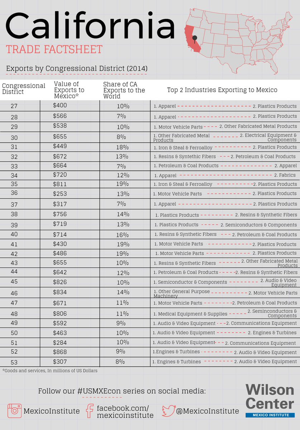Click '1. Resins & Syntethic Fibers' in row 32
Image resolution: width=300 pixels, height=430 pixels.
click(185, 157)
